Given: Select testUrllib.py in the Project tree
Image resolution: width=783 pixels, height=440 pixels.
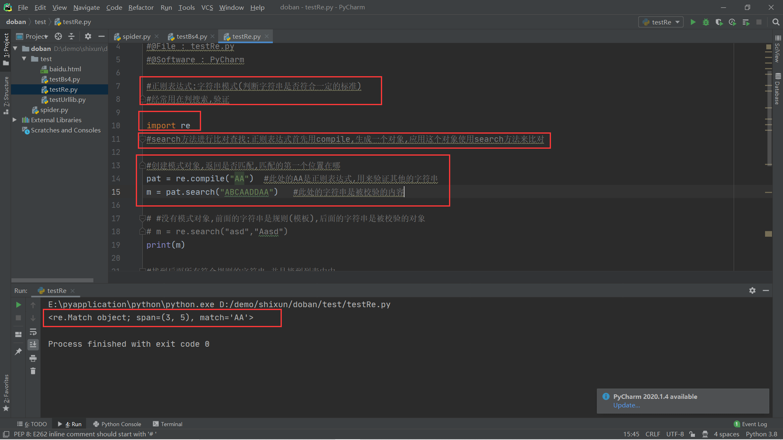Looking at the screenshot, I should pyautogui.click(x=67, y=99).
